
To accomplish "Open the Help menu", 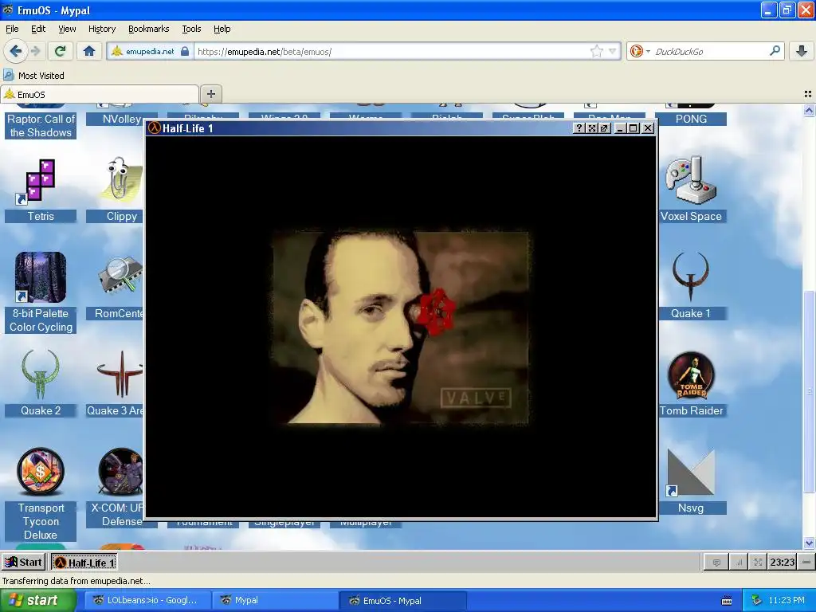I will [222, 29].
